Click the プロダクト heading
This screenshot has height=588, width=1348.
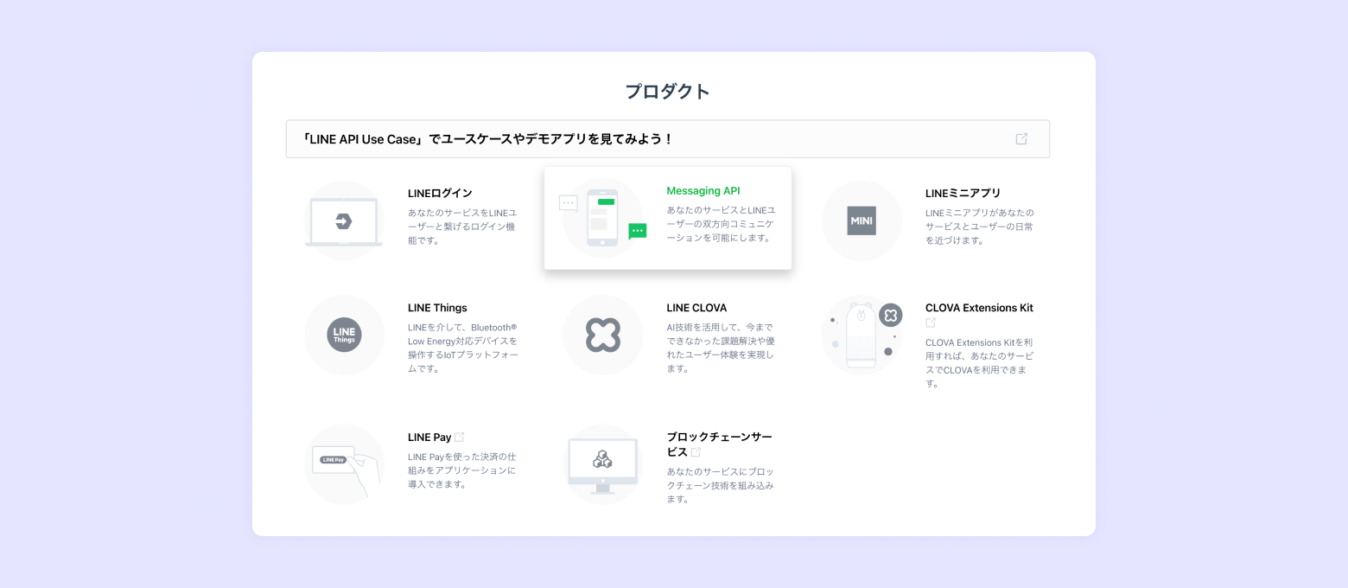click(x=668, y=92)
